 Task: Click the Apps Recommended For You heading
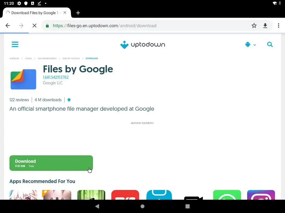point(42,181)
